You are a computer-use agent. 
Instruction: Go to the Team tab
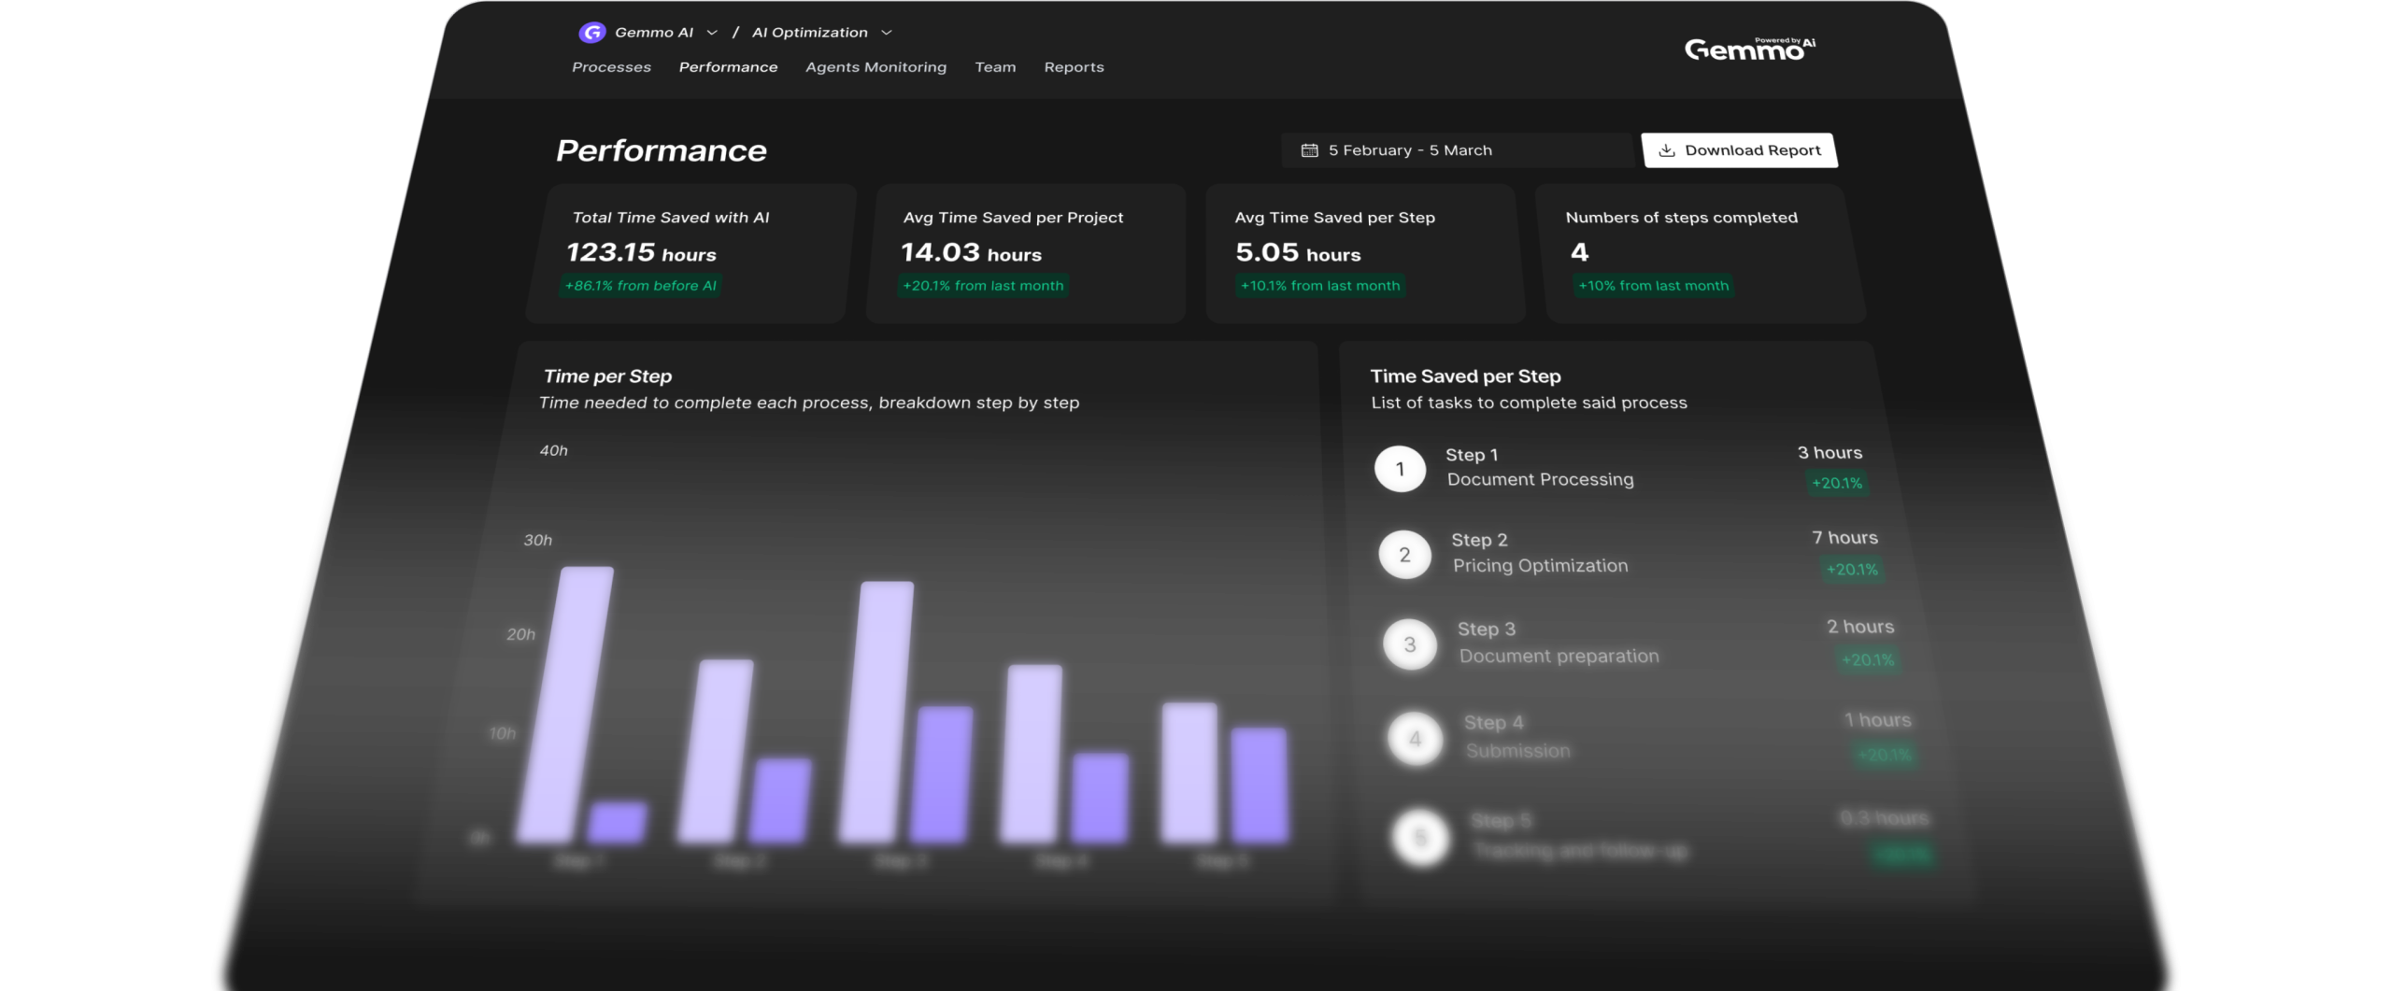pos(995,67)
